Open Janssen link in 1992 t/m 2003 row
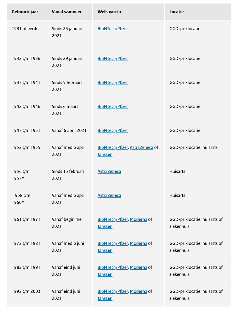239x313 pixels. (x=105, y=298)
